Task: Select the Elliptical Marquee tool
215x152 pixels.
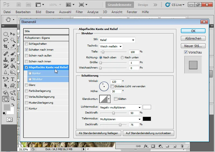Action: (x=5, y=34)
